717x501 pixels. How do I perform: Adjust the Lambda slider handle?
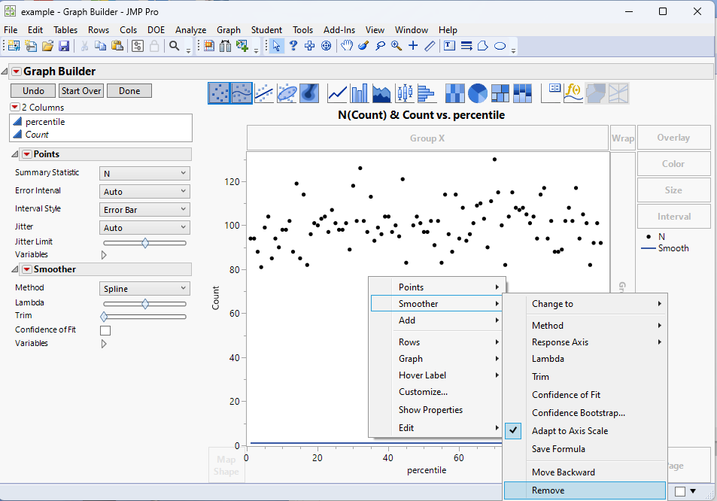coord(144,303)
